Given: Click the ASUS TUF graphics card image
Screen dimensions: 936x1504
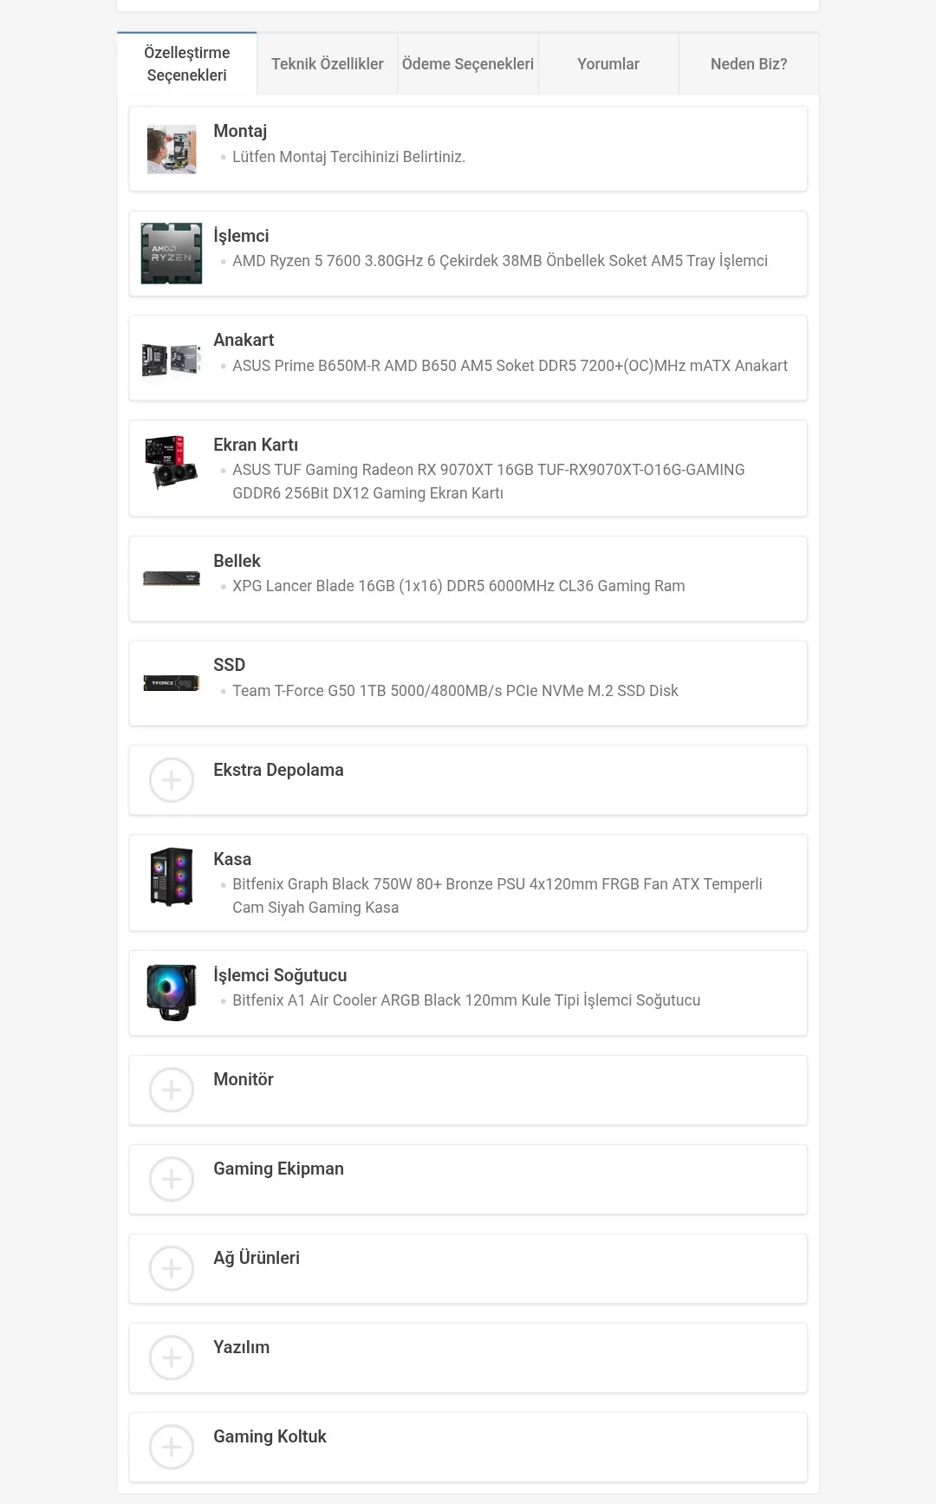Looking at the screenshot, I should coord(172,463).
